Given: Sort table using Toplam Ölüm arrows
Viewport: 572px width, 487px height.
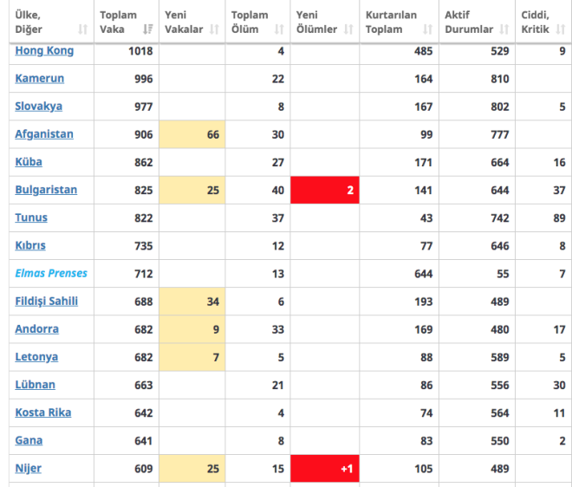Looking at the screenshot, I should [x=280, y=29].
